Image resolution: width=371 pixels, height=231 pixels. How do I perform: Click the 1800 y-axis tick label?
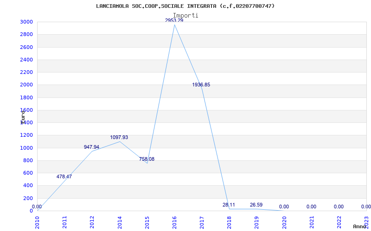[26, 97]
